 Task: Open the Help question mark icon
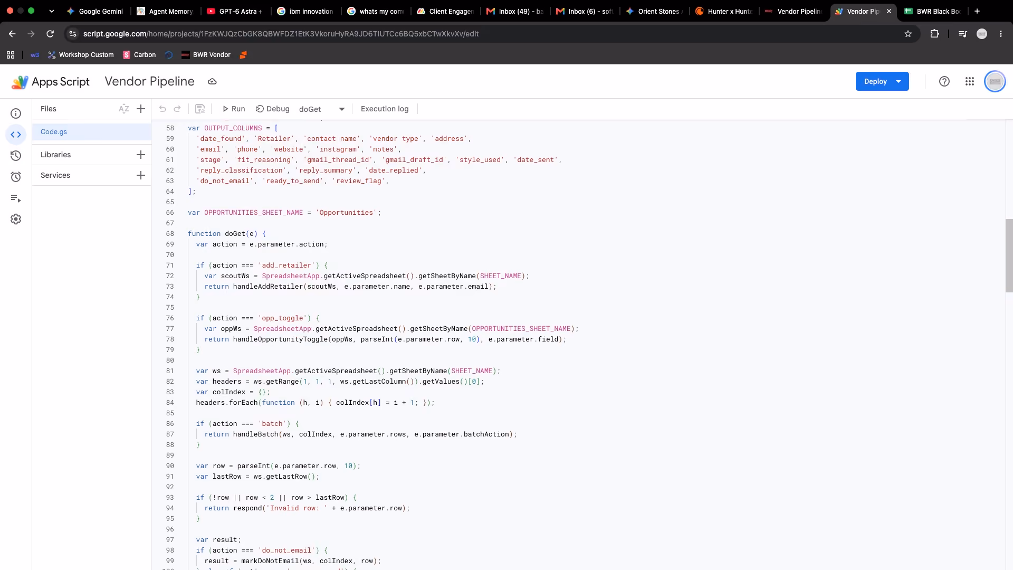[x=944, y=81]
